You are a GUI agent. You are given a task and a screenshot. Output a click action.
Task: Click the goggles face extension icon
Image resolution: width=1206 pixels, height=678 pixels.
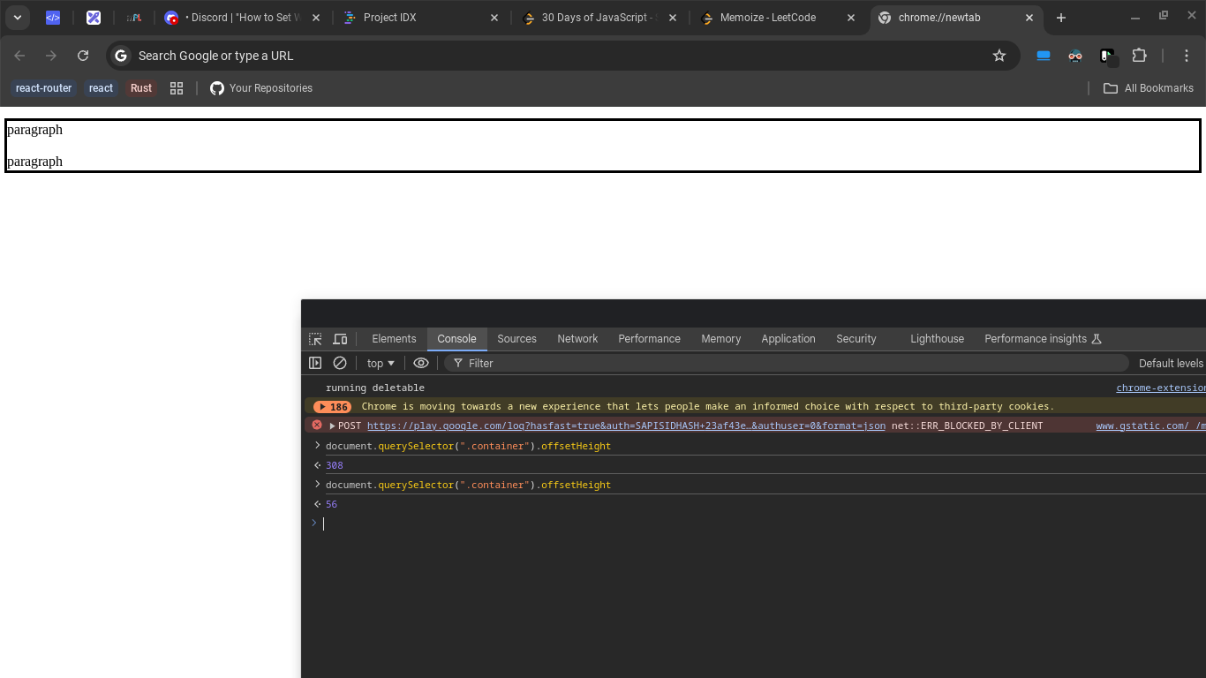1075,56
